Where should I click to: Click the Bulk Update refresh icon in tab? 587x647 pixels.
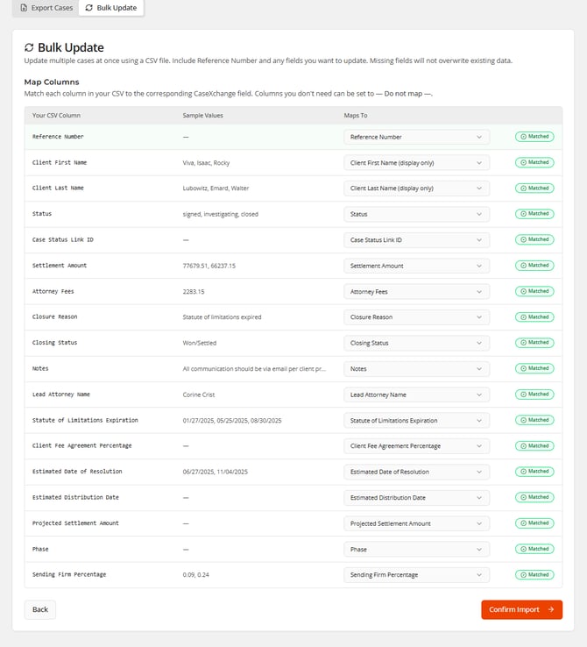point(88,8)
